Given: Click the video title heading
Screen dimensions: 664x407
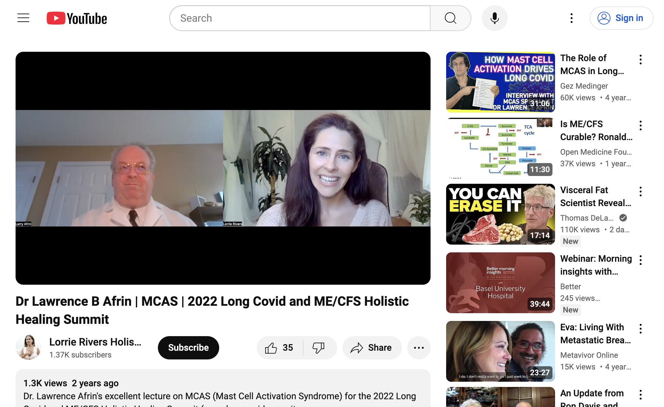Looking at the screenshot, I should pos(212,310).
